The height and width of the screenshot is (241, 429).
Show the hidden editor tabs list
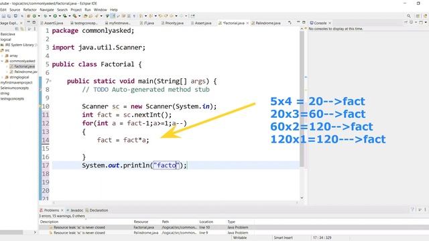[x=290, y=23]
